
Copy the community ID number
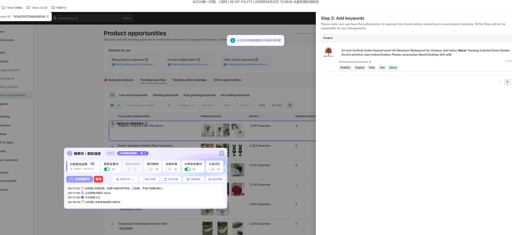[47, 16]
